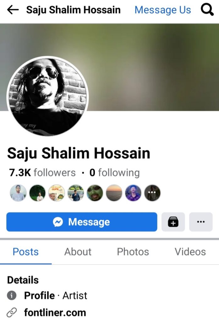
Task: Click the follow/add box icon button
Action: [173, 222]
